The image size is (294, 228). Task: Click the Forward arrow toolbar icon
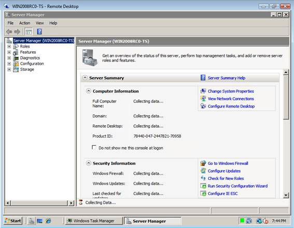click(17, 32)
